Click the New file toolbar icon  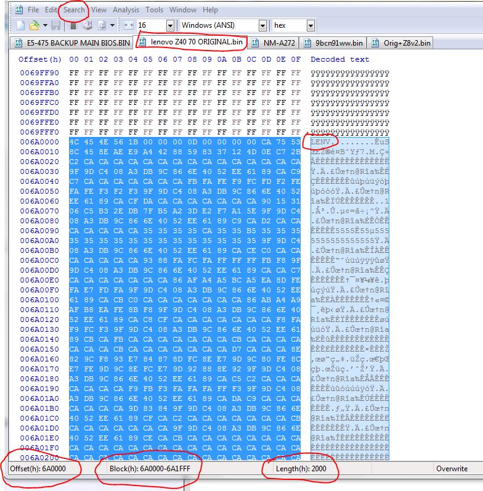click(20, 25)
